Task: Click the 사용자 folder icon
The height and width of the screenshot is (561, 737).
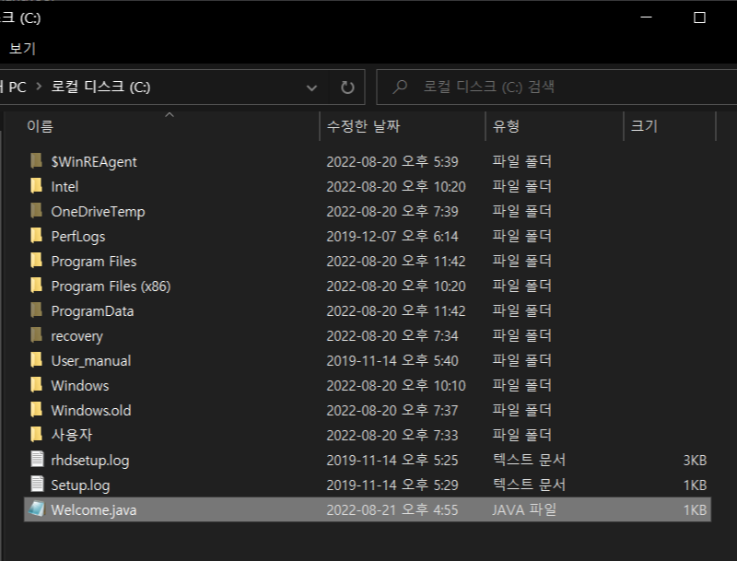Action: (36, 435)
